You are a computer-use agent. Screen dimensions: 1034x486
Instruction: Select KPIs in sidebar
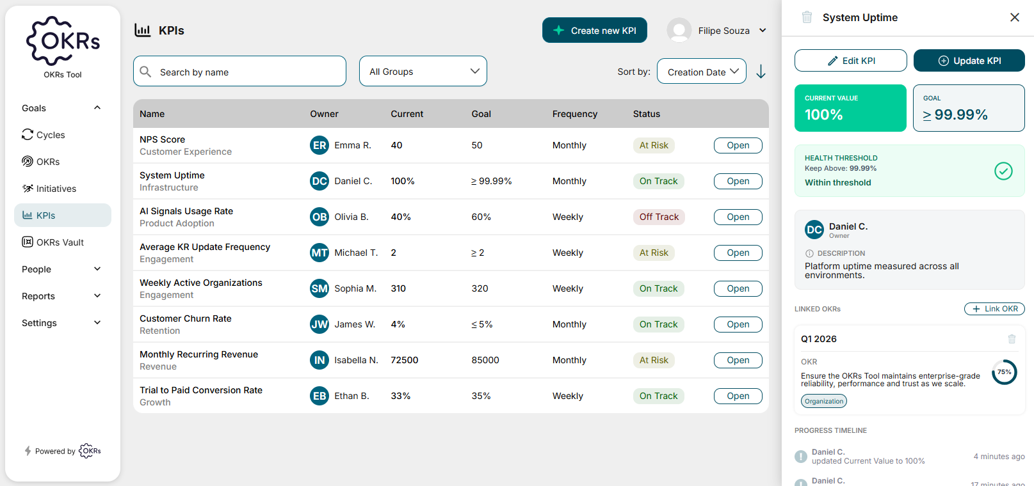coord(63,215)
